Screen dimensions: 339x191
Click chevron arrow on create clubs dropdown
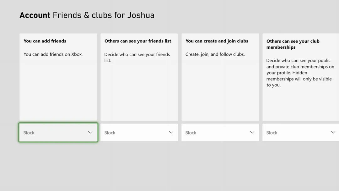(x=252, y=133)
